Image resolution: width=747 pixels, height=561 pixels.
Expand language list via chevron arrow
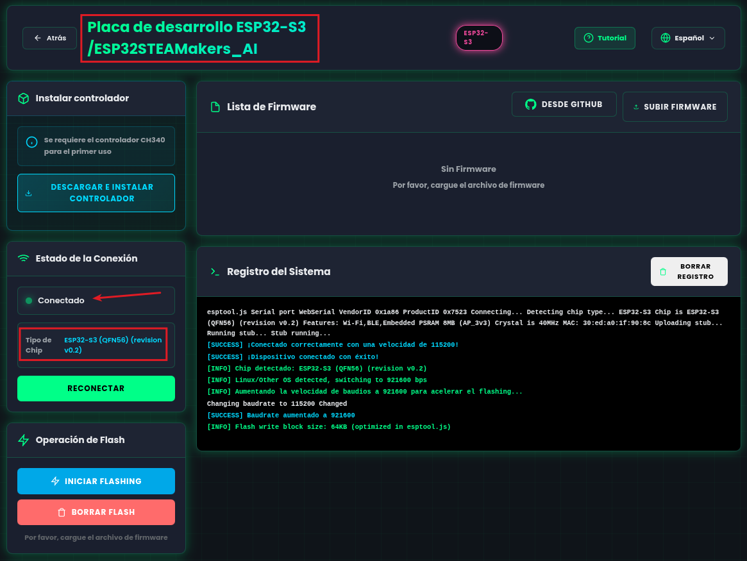[x=712, y=38]
